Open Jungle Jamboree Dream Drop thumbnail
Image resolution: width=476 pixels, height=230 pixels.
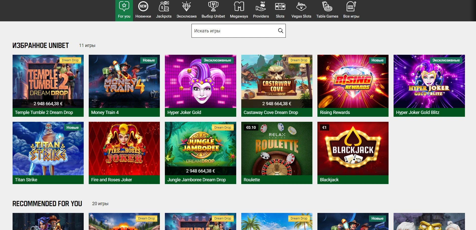point(201,149)
